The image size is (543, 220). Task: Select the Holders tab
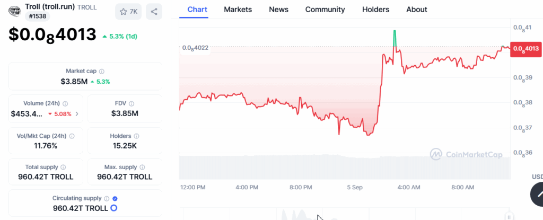pos(375,10)
